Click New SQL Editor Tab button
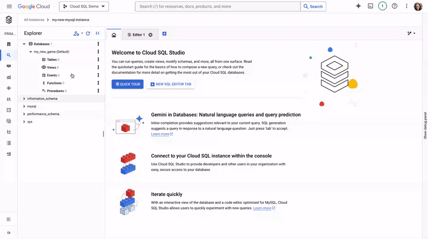428x239 pixels. (x=170, y=84)
